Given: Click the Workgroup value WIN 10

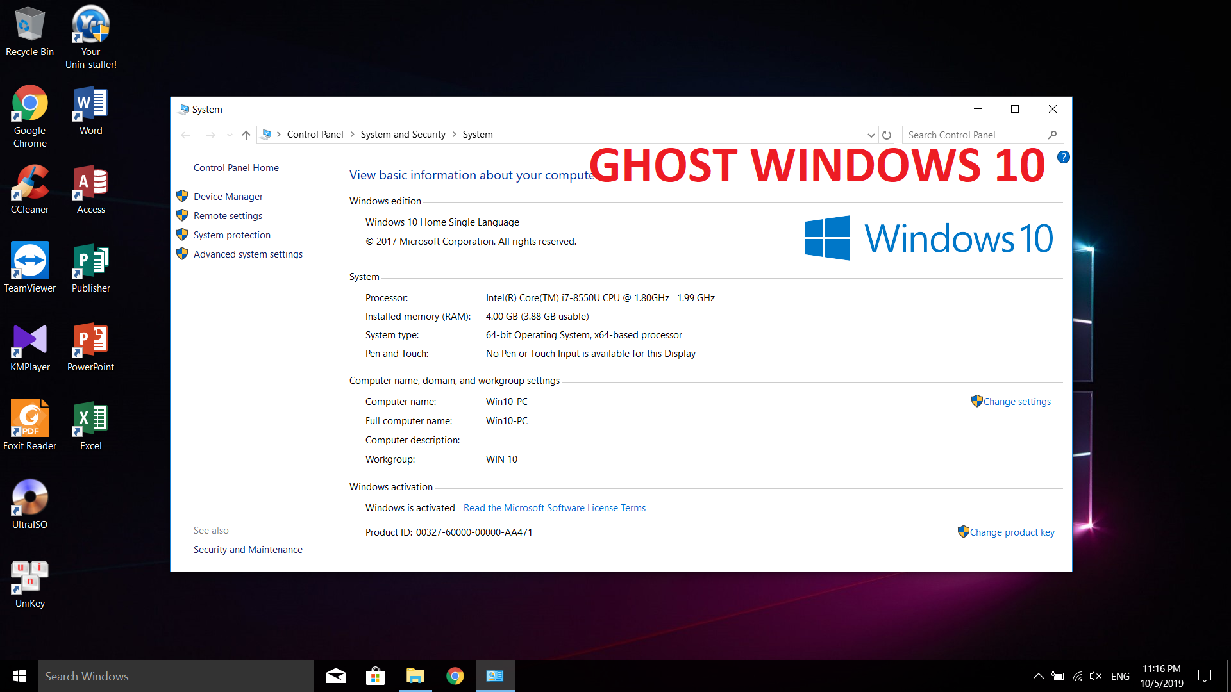Looking at the screenshot, I should tap(501, 459).
